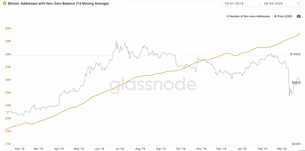Click the $10000 right axis label
The image size is (305, 151).
click(x=295, y=54)
